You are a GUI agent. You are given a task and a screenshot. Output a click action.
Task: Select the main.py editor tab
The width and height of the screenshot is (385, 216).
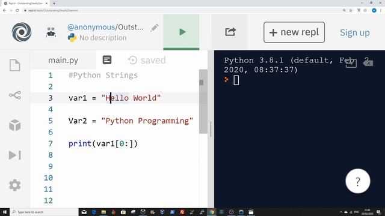coord(63,60)
